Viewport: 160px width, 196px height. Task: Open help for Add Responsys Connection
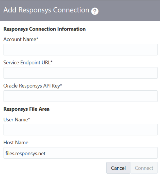pyautogui.click(x=96, y=11)
